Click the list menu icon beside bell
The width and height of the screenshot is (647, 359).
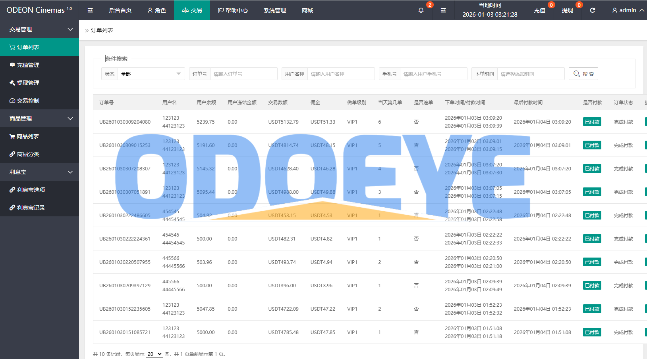(x=443, y=10)
